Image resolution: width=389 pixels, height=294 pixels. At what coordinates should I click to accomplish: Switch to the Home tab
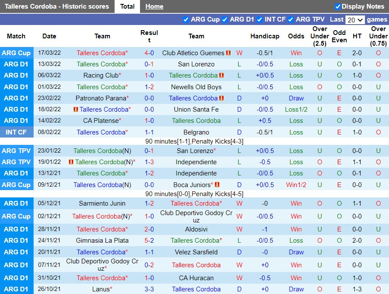154,6
